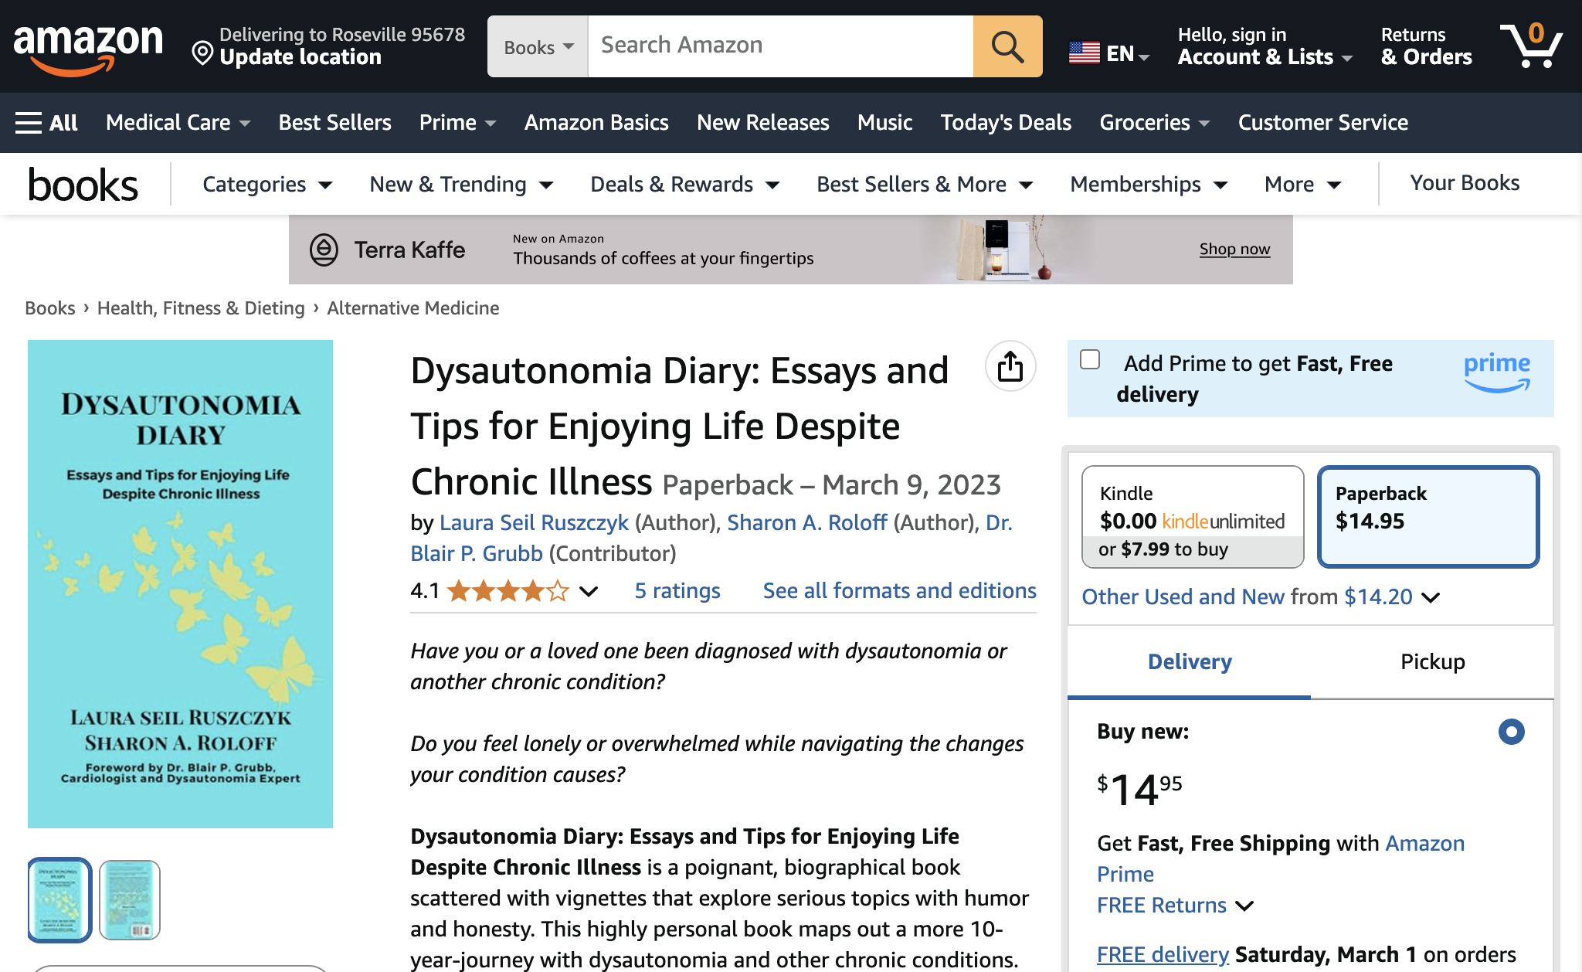
Task: Open the Prime nav dropdown
Action: click(x=457, y=123)
